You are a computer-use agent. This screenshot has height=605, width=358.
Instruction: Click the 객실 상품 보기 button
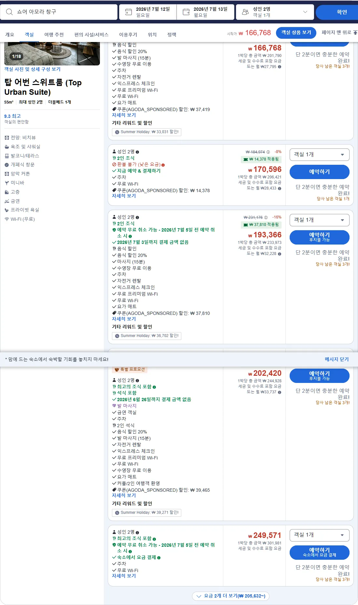tap(296, 33)
